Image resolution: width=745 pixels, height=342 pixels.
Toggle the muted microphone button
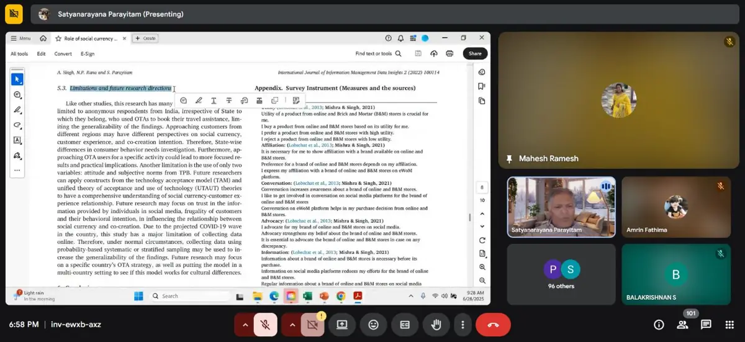(266, 324)
